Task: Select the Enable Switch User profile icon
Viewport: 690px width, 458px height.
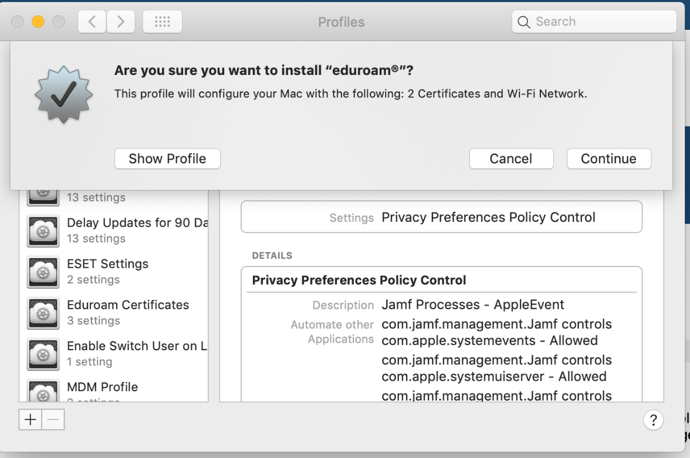Action: point(43,354)
